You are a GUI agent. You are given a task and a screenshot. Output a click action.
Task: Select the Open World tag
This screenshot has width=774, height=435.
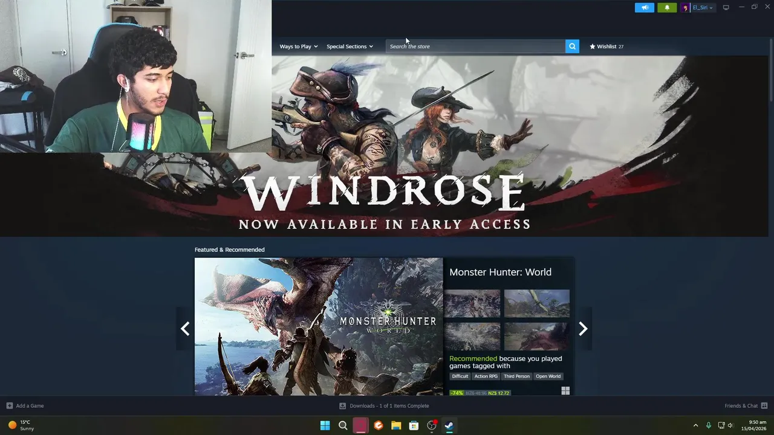(548, 376)
